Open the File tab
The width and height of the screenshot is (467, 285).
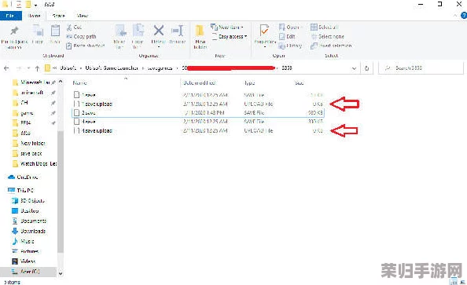pyautogui.click(x=10, y=16)
